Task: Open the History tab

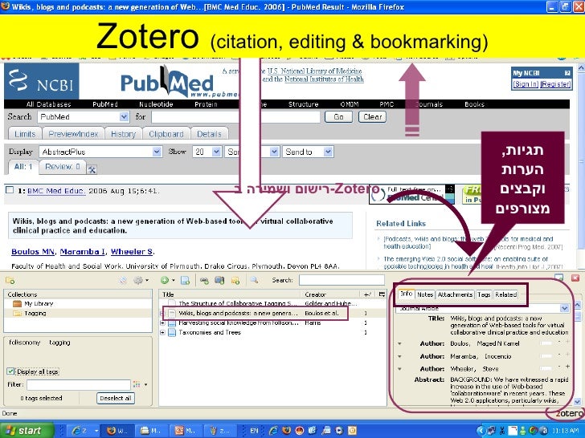Action: pyautogui.click(x=123, y=134)
